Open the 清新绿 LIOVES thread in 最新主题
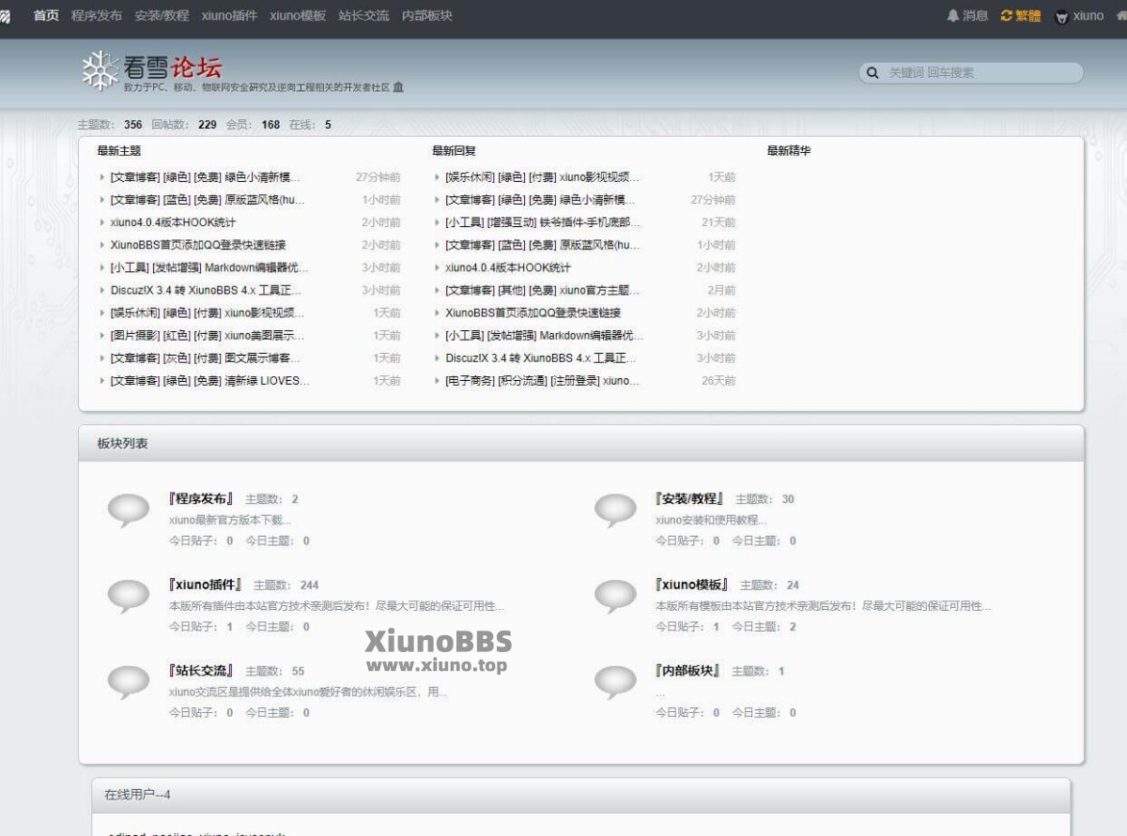 pyautogui.click(x=209, y=380)
